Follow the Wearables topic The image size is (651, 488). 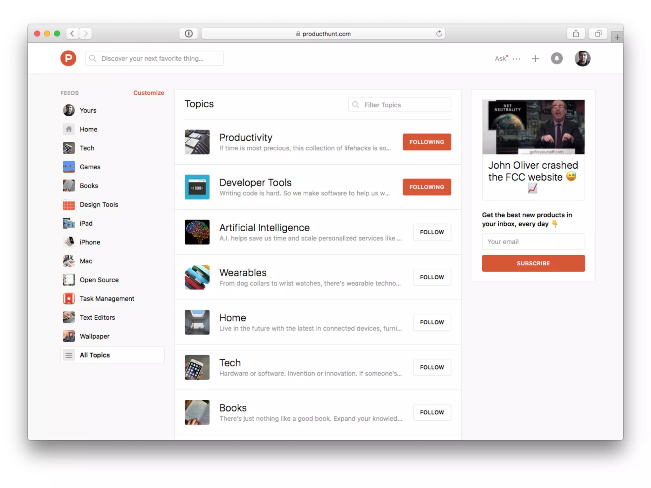tap(432, 277)
